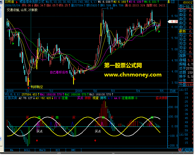This screenshot has height=155, width=195.
Task: Click the red up arrow under the first 买点 label
Action: click(x=37, y=141)
